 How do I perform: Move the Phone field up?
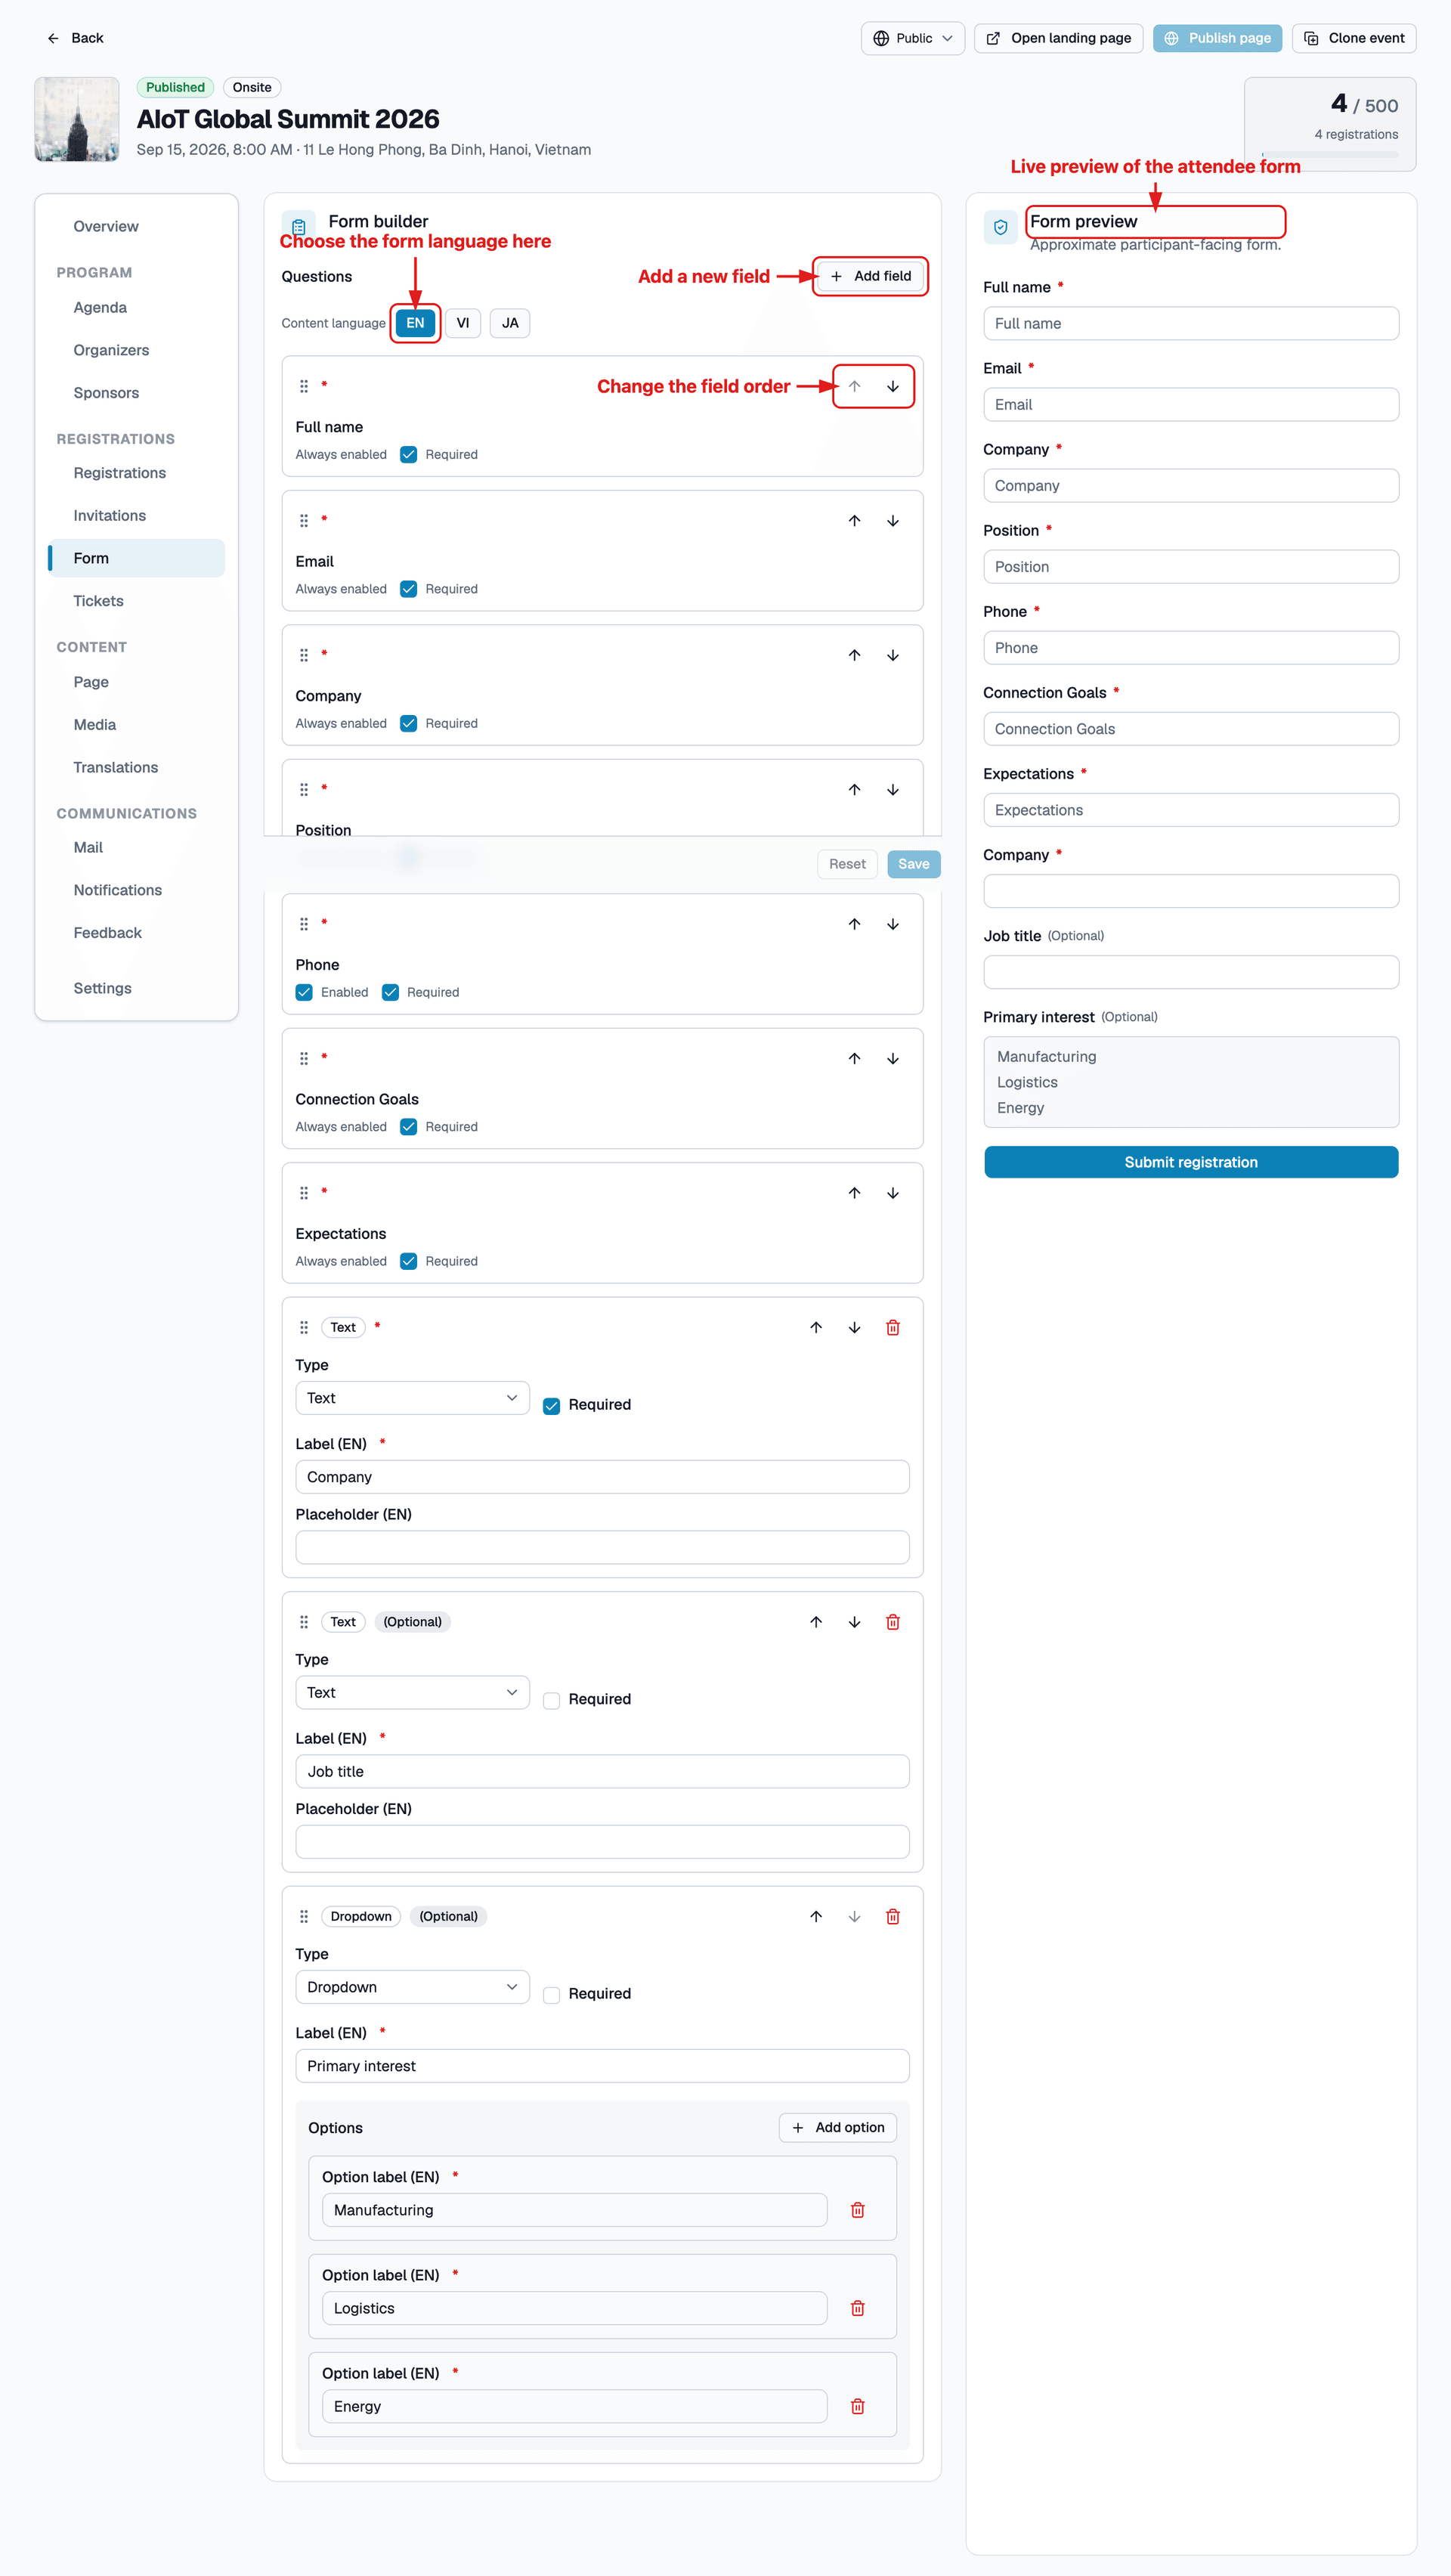coord(854,924)
